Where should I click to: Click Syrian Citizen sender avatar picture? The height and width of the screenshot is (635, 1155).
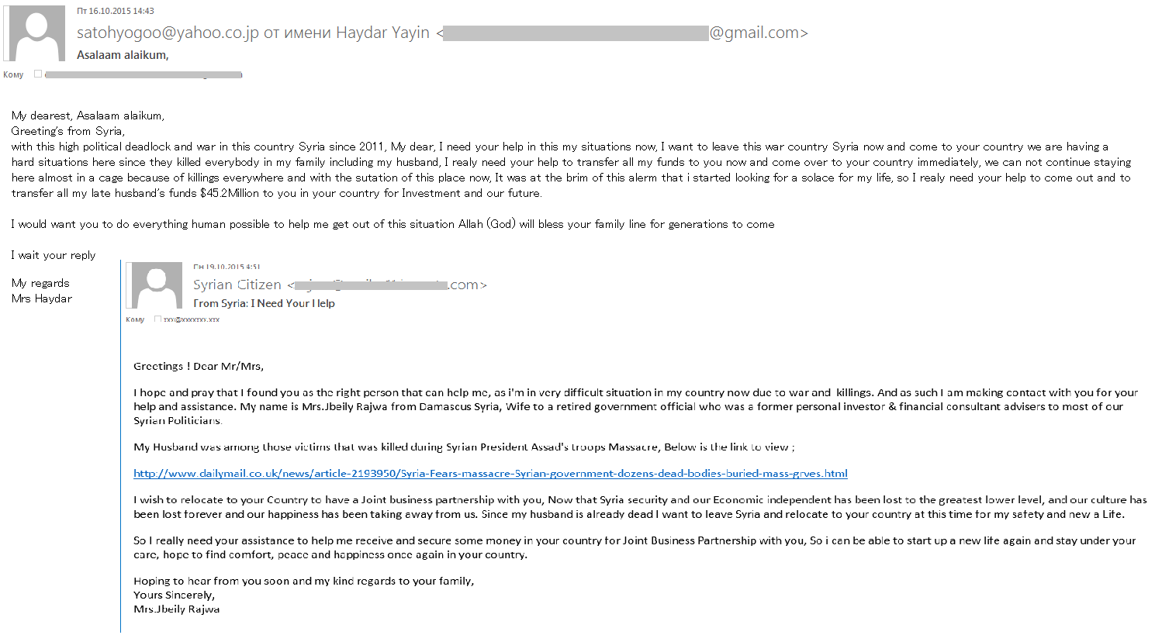pos(157,285)
